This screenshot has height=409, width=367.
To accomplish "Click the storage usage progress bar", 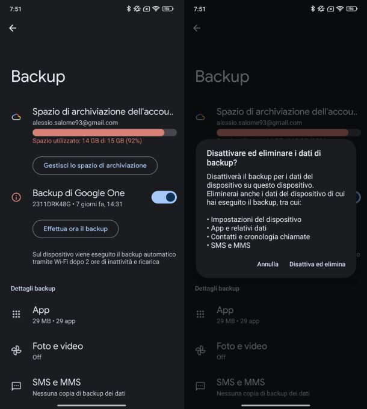I will click(x=105, y=132).
